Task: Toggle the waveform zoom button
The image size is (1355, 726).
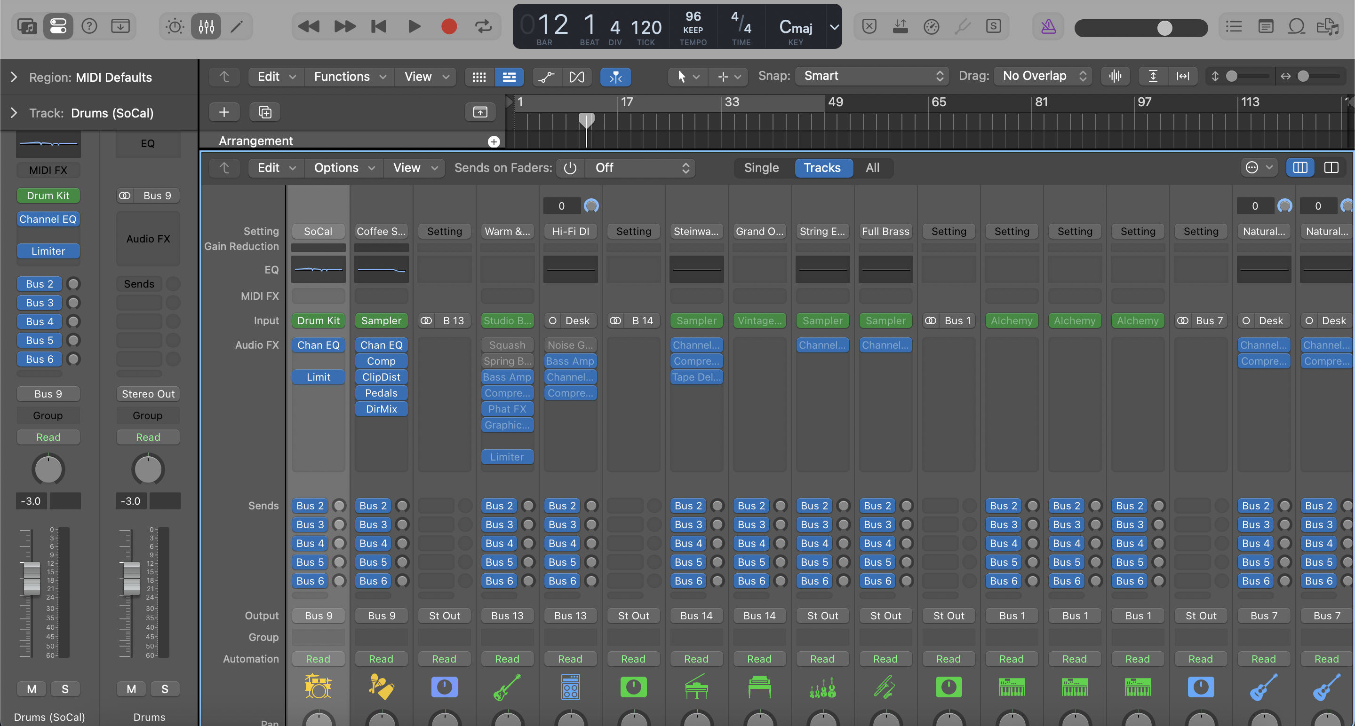Action: [x=1115, y=77]
